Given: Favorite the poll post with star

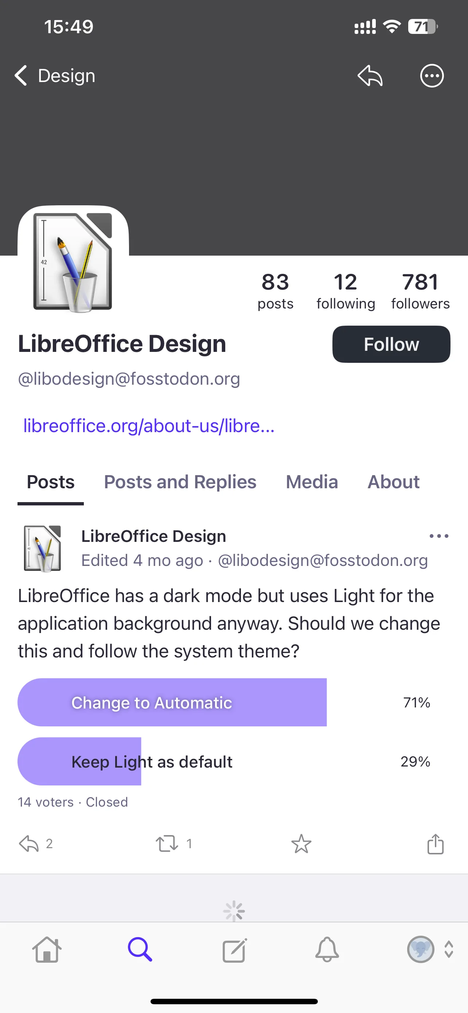Looking at the screenshot, I should point(301,843).
